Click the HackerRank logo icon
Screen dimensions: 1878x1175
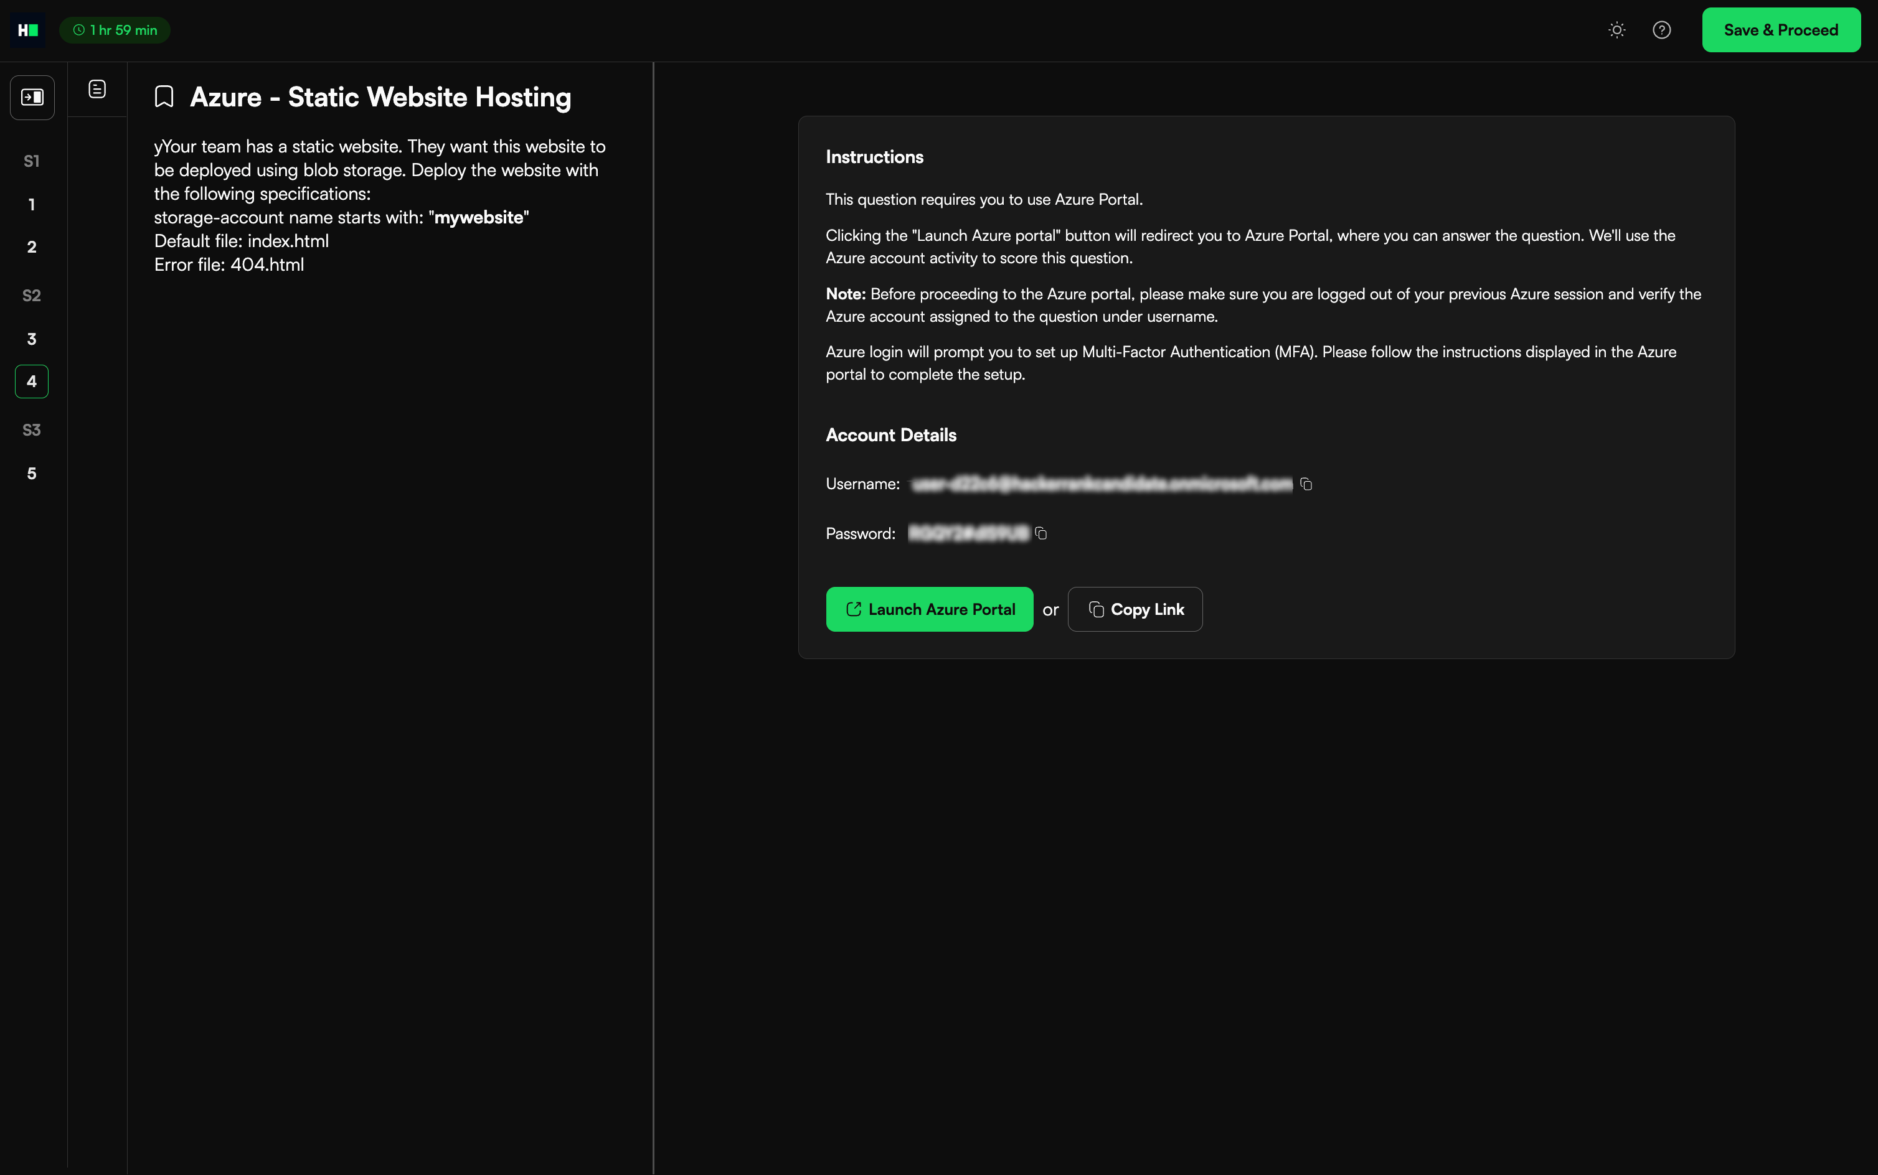click(x=28, y=30)
